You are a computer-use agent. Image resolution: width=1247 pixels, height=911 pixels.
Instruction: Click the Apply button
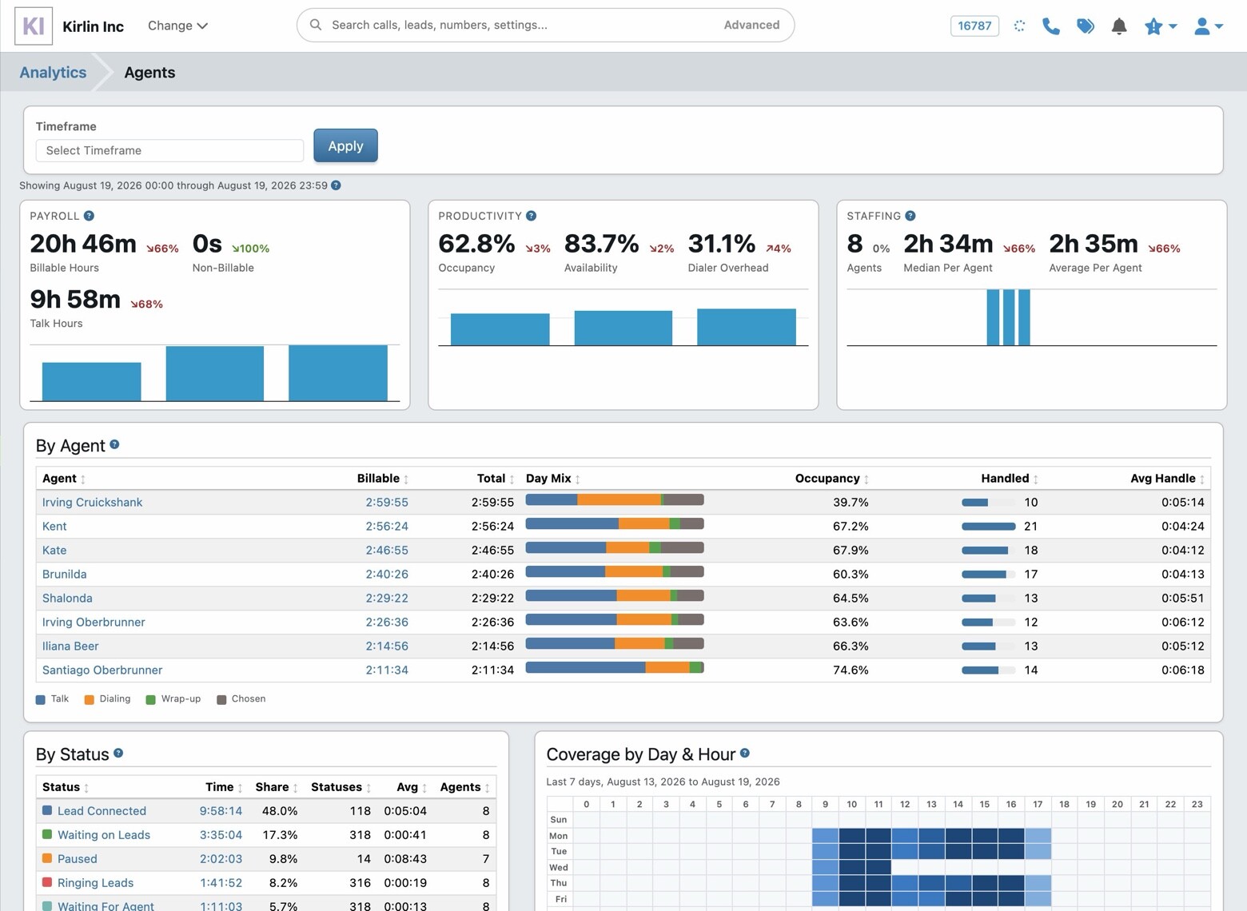(345, 145)
